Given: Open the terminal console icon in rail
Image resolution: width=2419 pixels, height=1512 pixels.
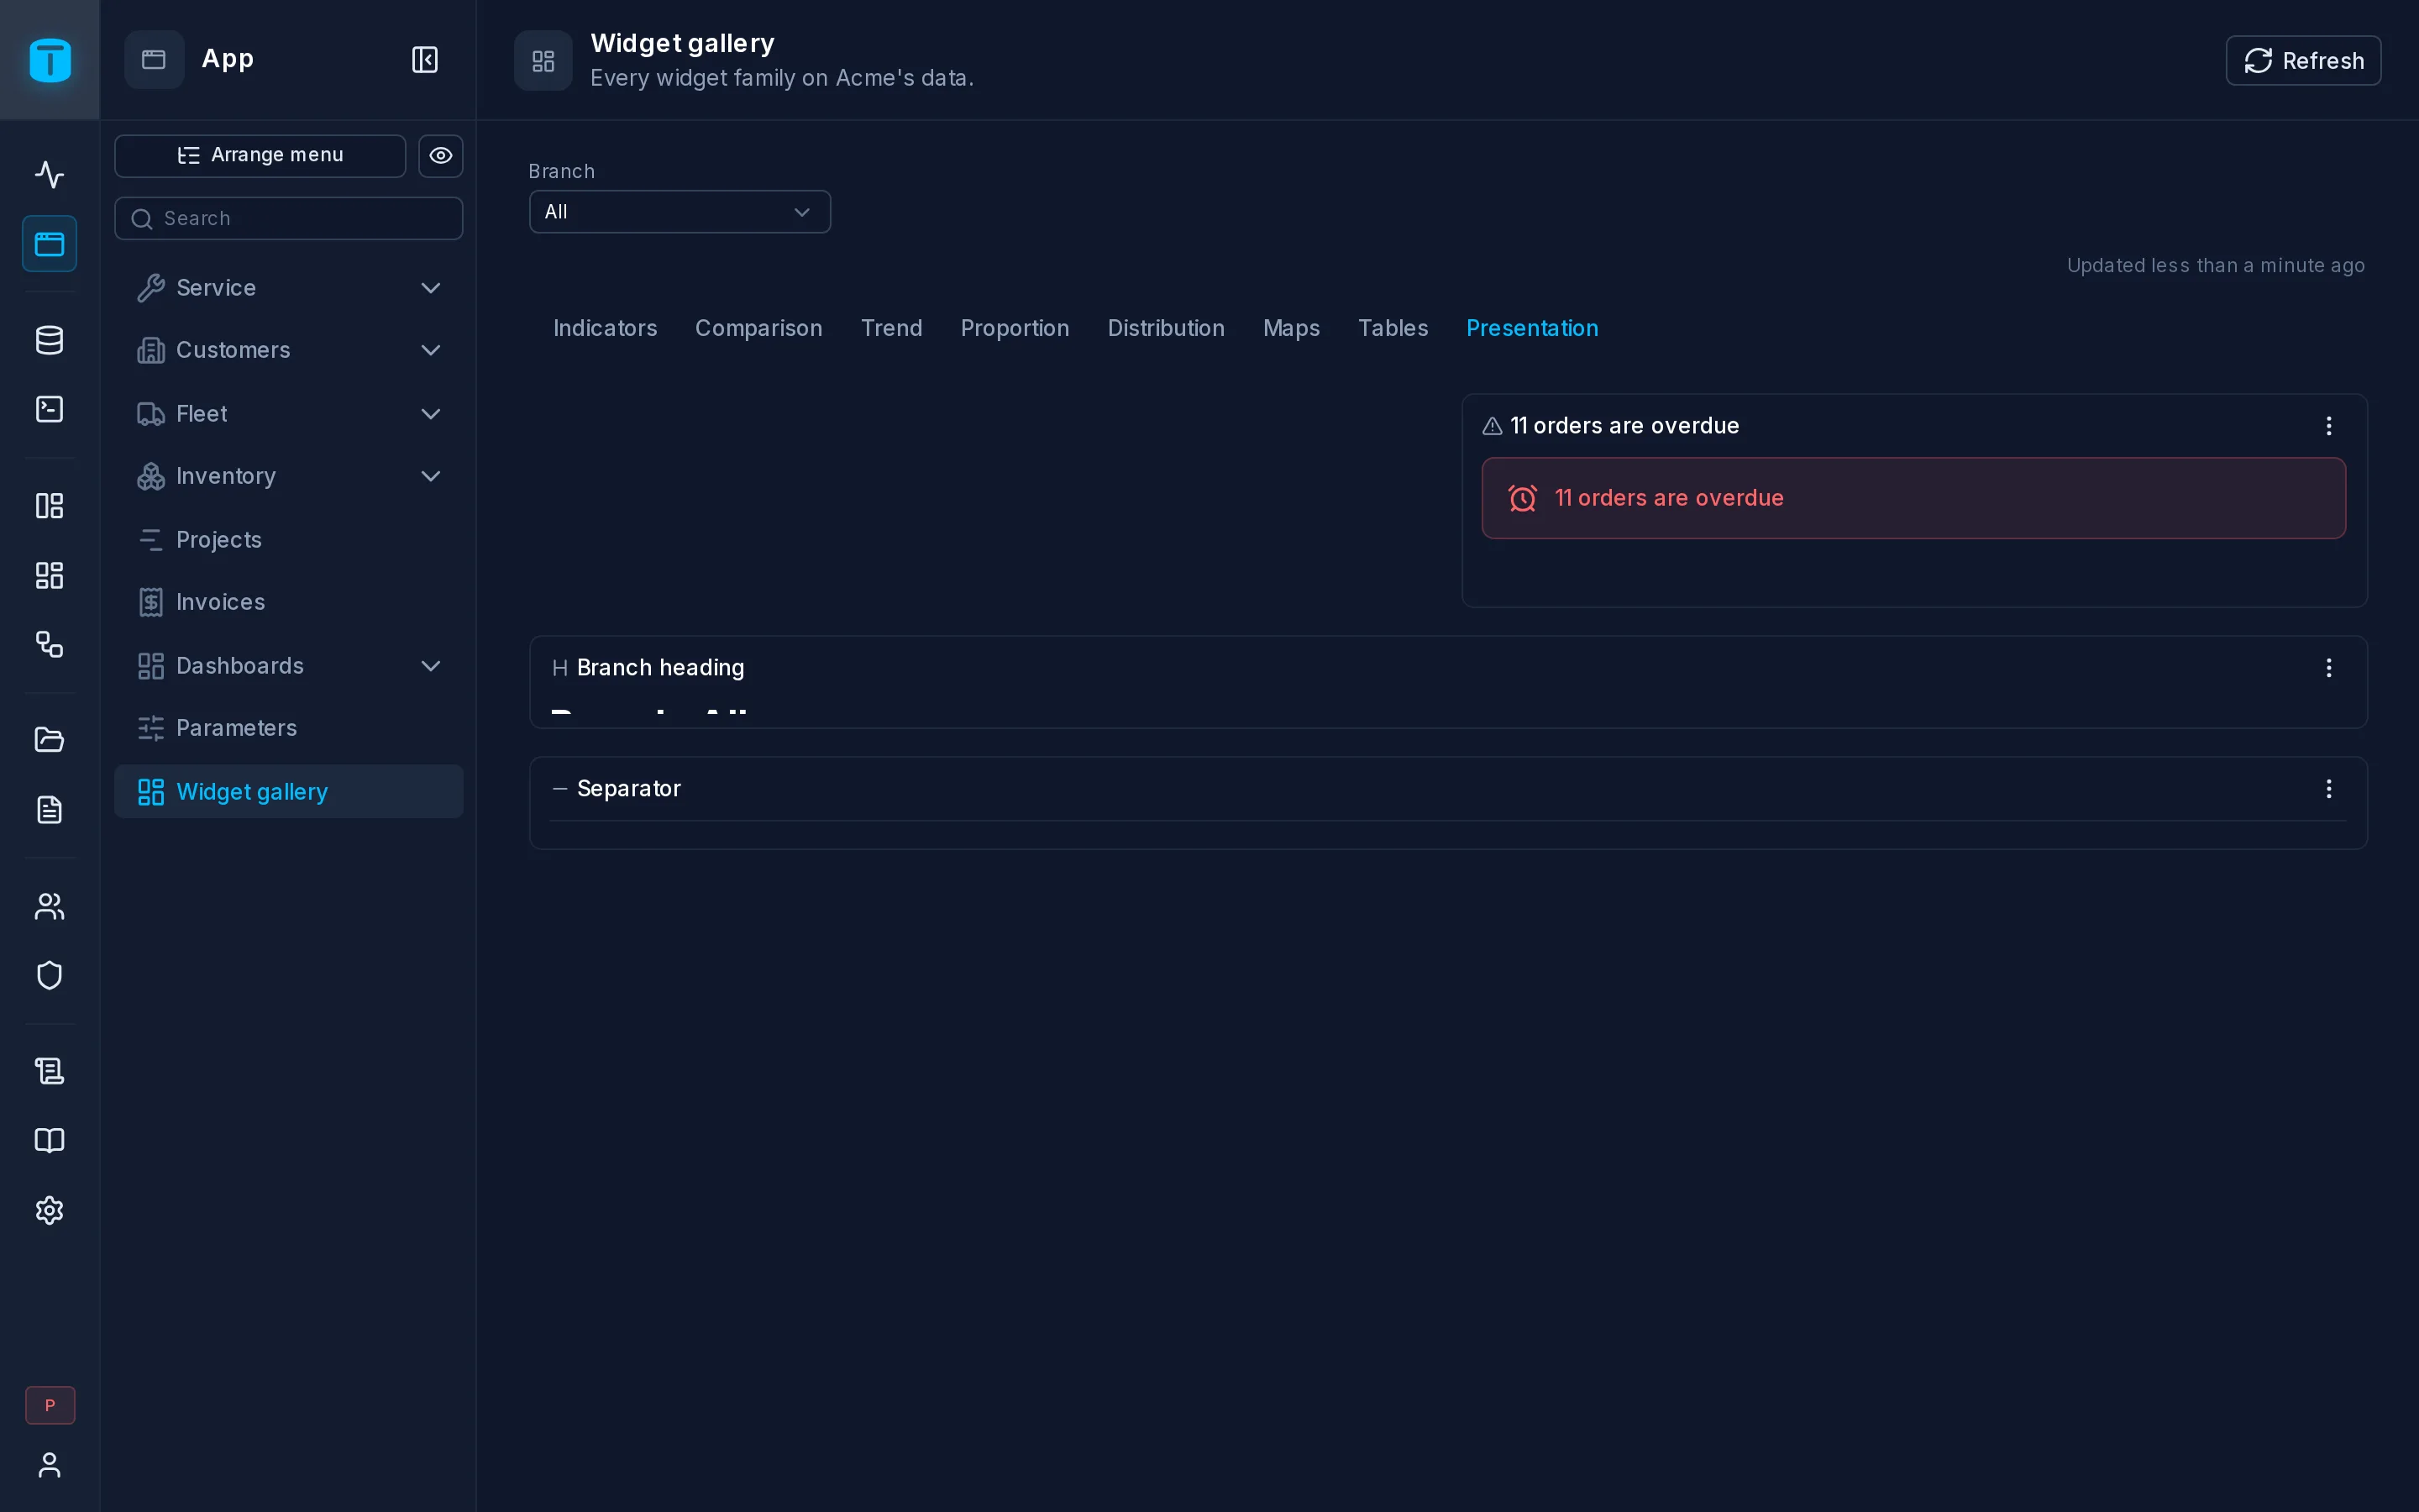Looking at the screenshot, I should click(x=49, y=409).
